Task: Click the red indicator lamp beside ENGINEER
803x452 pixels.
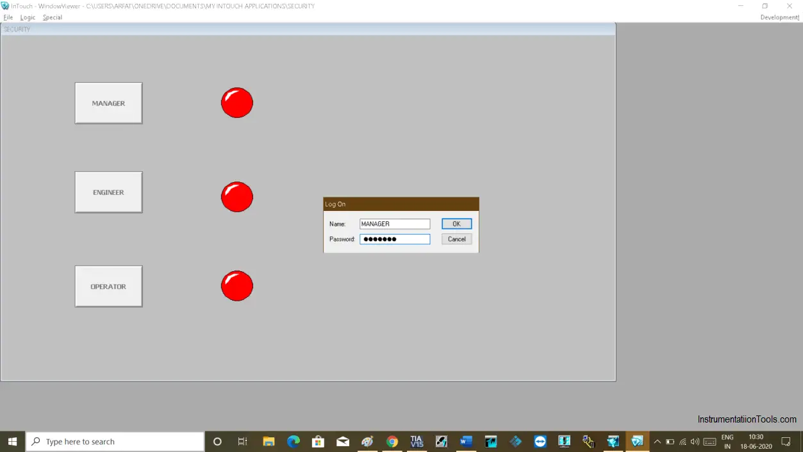Action: click(237, 197)
